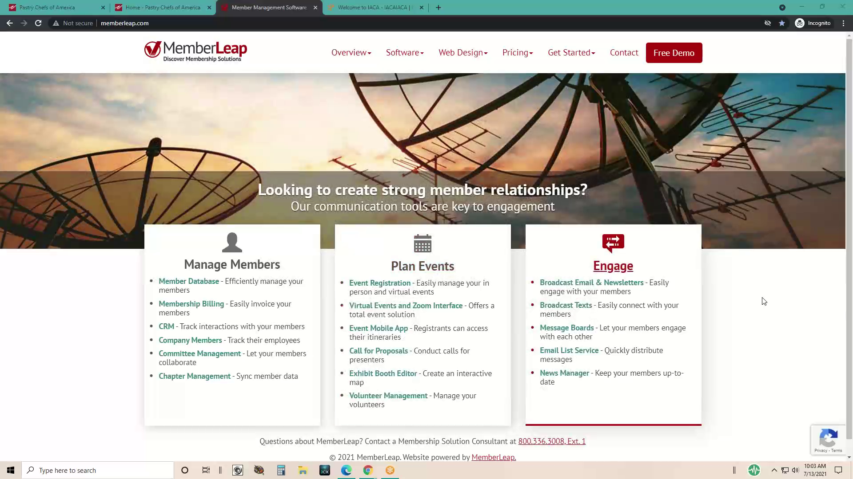Open the Calculator from the taskbar
853x479 pixels.
coord(281,470)
